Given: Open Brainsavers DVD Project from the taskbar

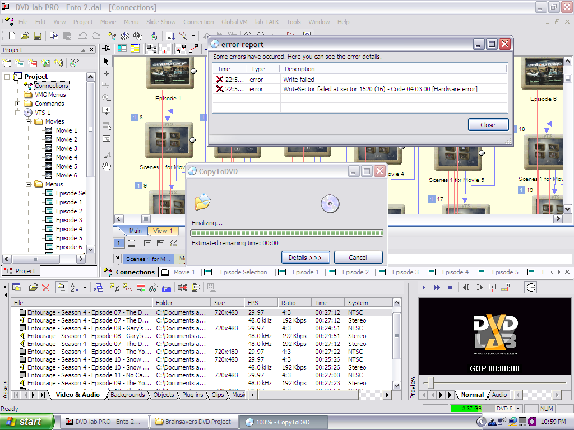Looking at the screenshot, I should (x=194, y=422).
